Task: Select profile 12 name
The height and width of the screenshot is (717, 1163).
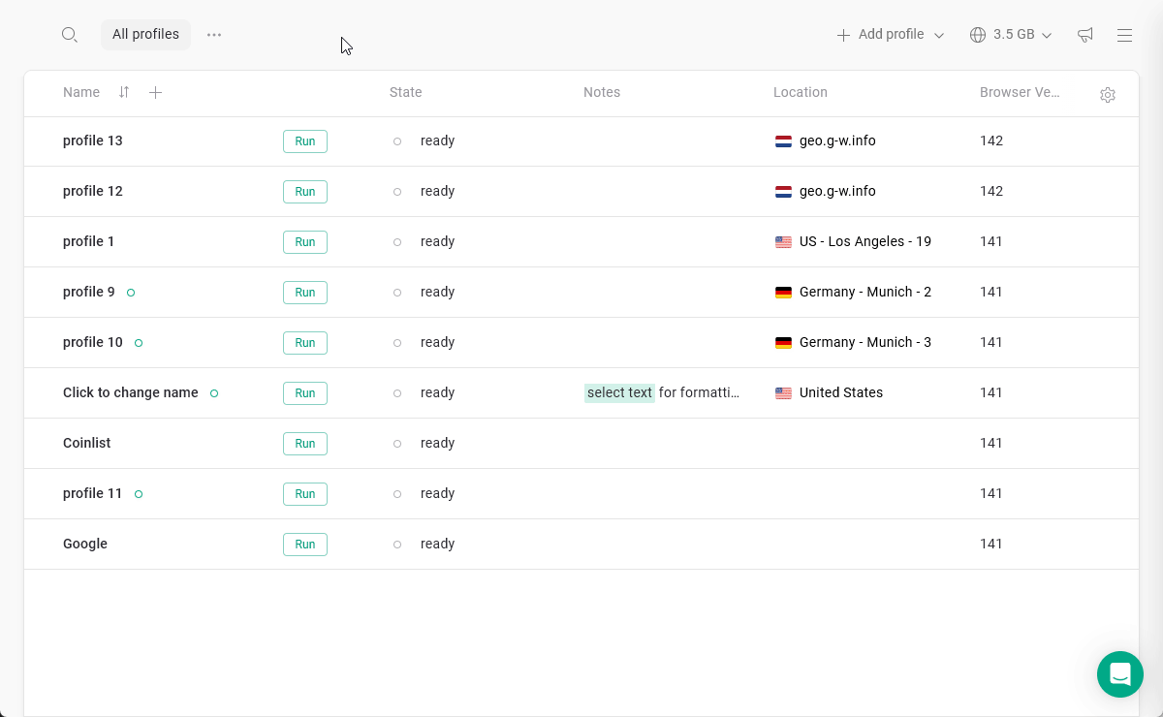Action: click(x=93, y=191)
